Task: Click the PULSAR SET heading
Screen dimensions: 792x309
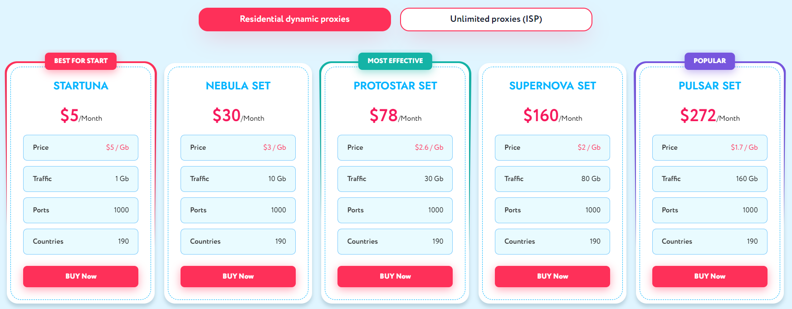Action: click(710, 86)
